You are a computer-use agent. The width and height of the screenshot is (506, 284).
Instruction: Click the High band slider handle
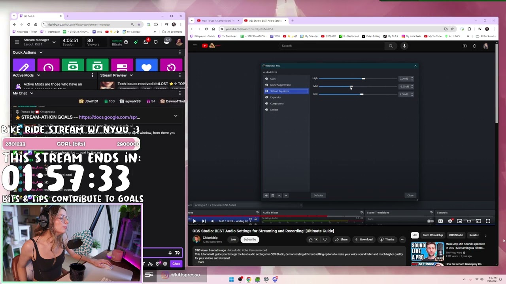click(x=363, y=78)
